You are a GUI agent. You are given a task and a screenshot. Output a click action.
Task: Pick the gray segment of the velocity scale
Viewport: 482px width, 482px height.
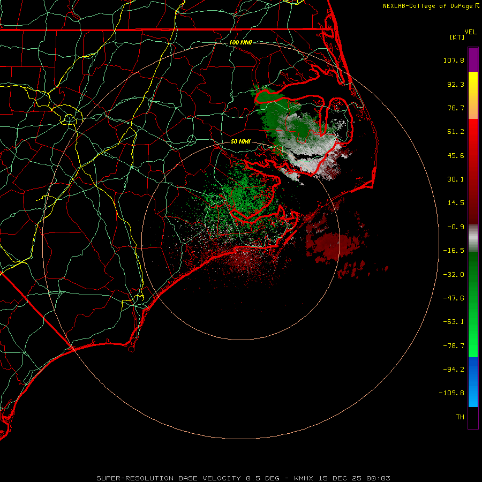click(x=473, y=238)
